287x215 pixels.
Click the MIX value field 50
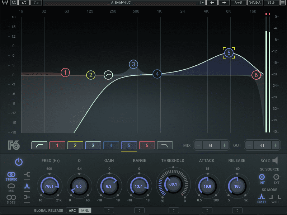[x=211, y=145]
